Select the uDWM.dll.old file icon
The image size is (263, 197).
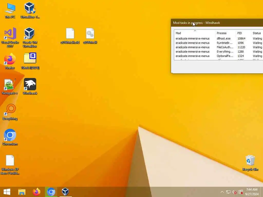[x=70, y=36]
